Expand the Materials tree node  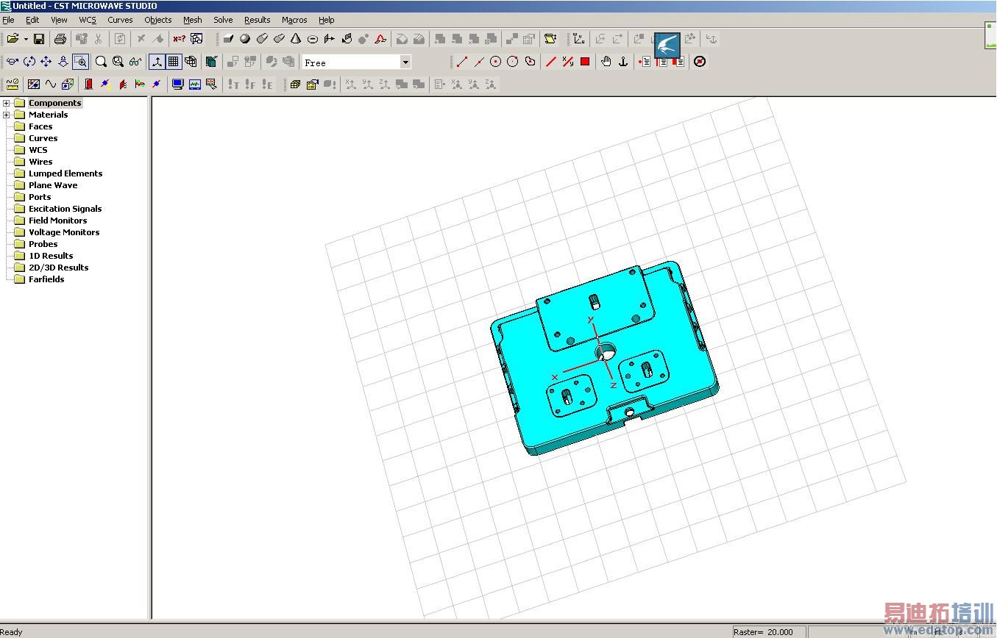click(x=7, y=115)
